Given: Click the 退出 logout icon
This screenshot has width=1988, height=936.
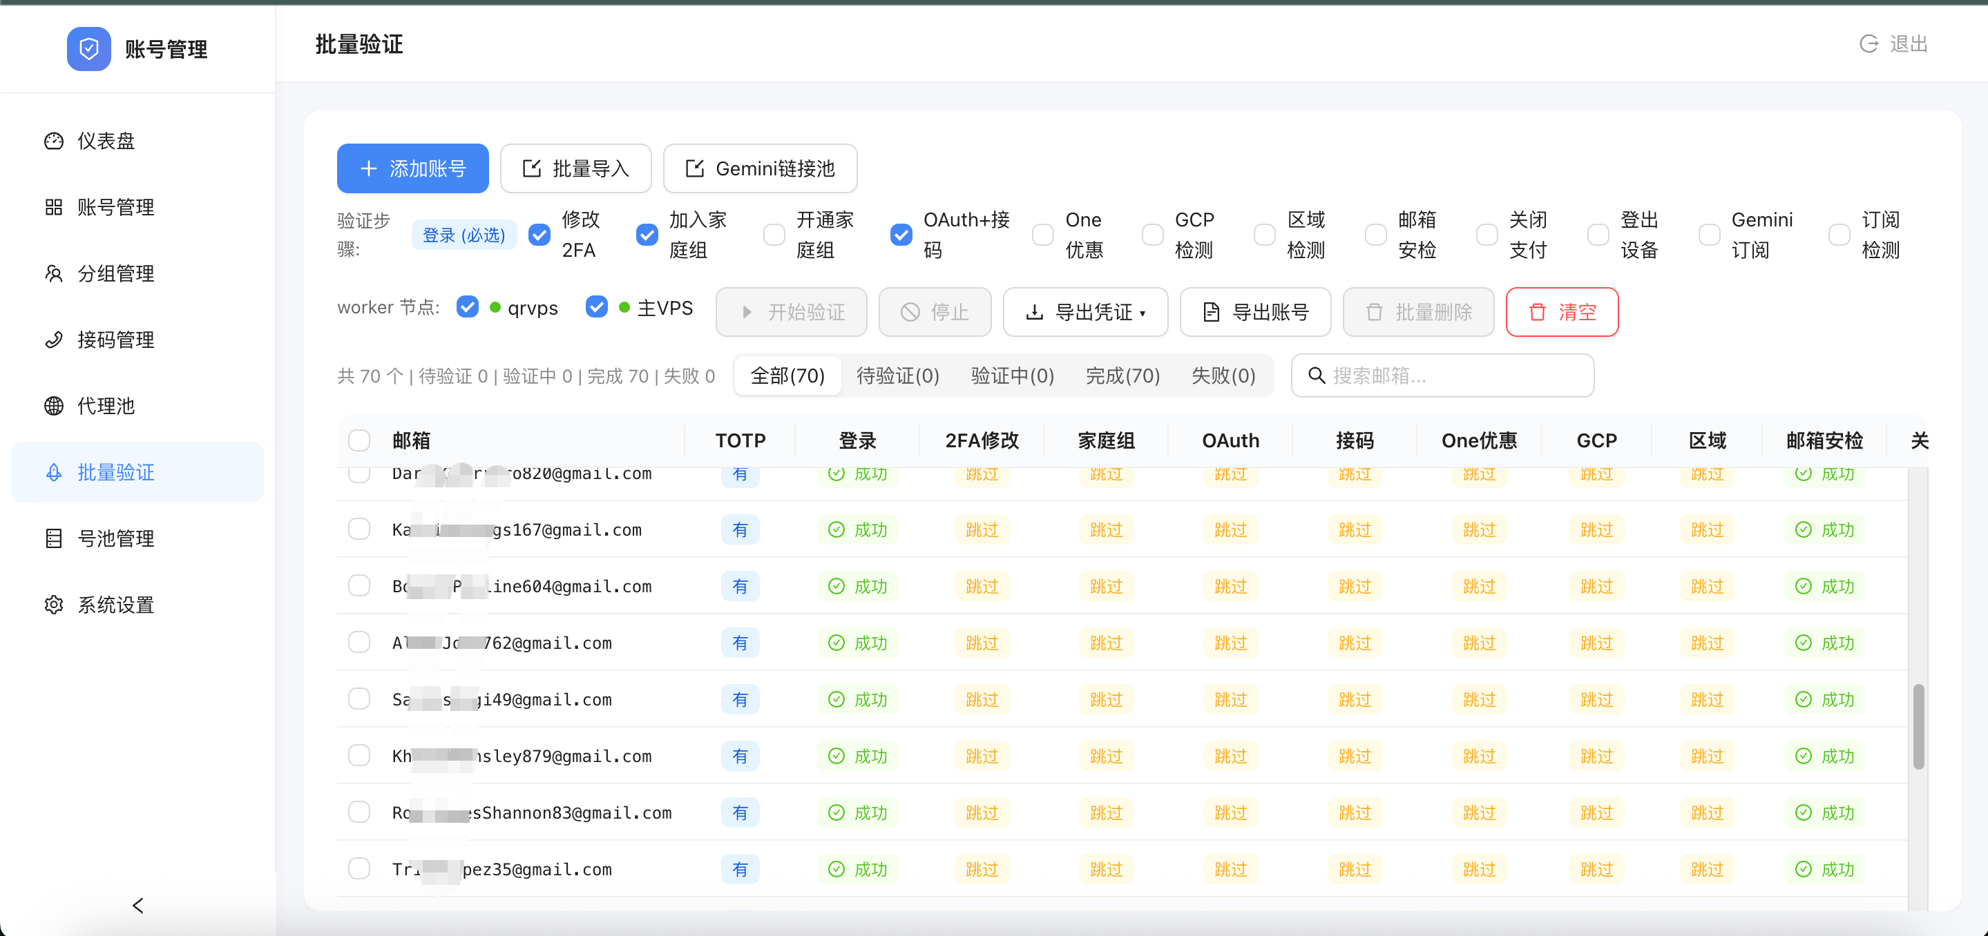Looking at the screenshot, I should tap(1868, 44).
